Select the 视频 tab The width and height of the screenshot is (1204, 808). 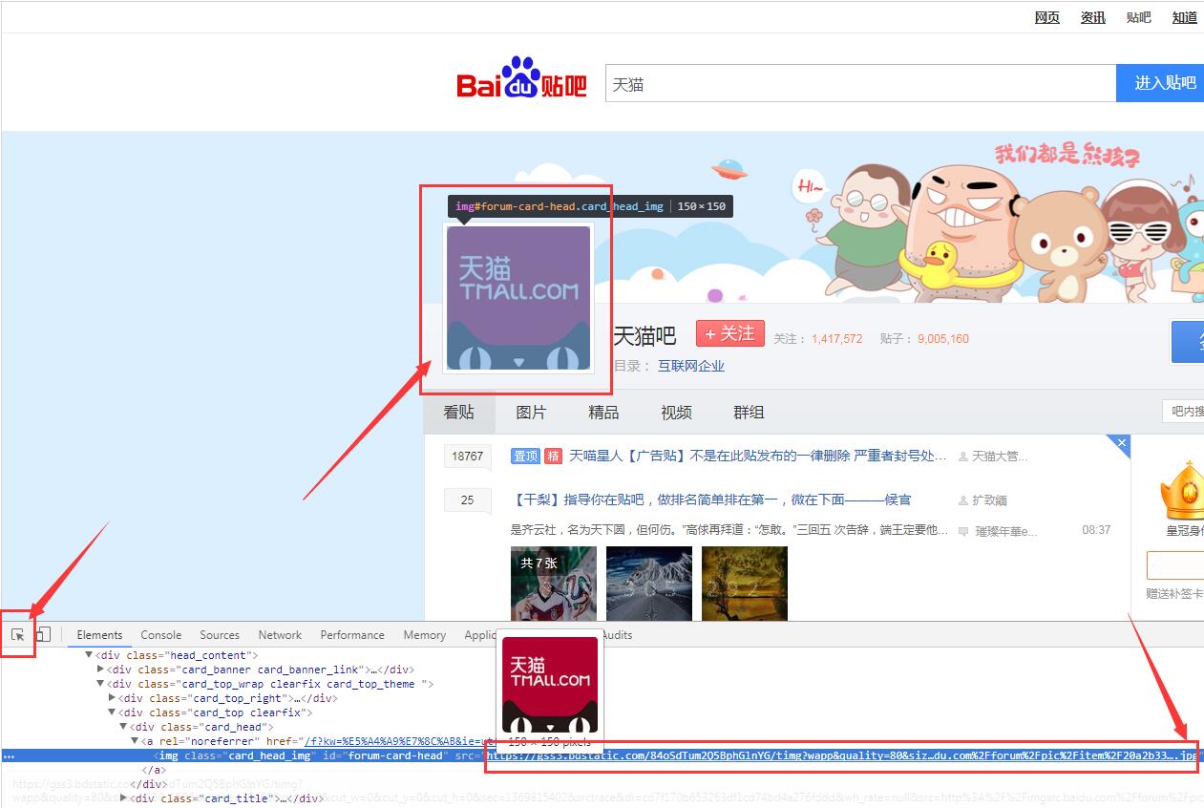point(676,413)
